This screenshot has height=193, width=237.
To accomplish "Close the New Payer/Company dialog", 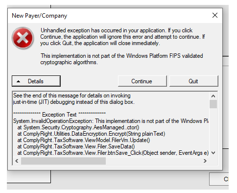I will (x=215, y=15).
